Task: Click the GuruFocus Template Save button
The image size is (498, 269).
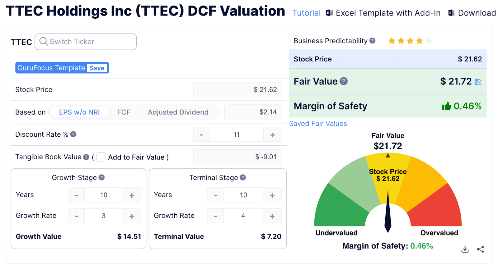Action: [x=97, y=68]
